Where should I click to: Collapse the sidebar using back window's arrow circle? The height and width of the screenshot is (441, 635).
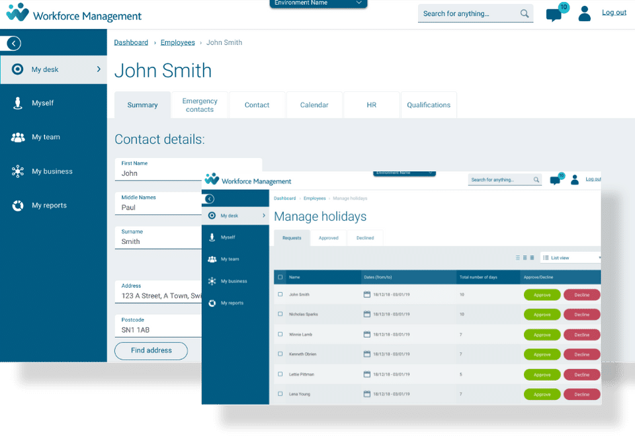[x=14, y=44]
